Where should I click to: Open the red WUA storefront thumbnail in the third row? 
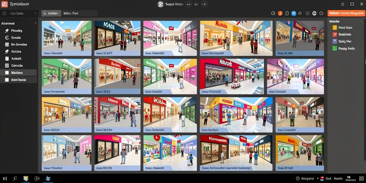coord(170,115)
